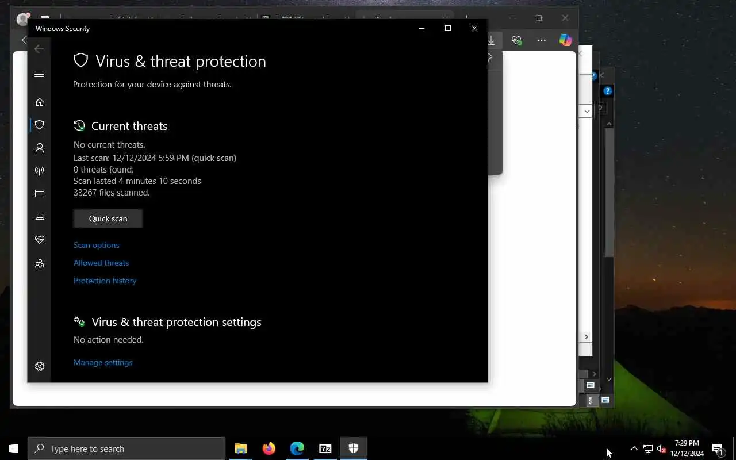Open Protection history link
736x460 pixels.
coord(105,281)
